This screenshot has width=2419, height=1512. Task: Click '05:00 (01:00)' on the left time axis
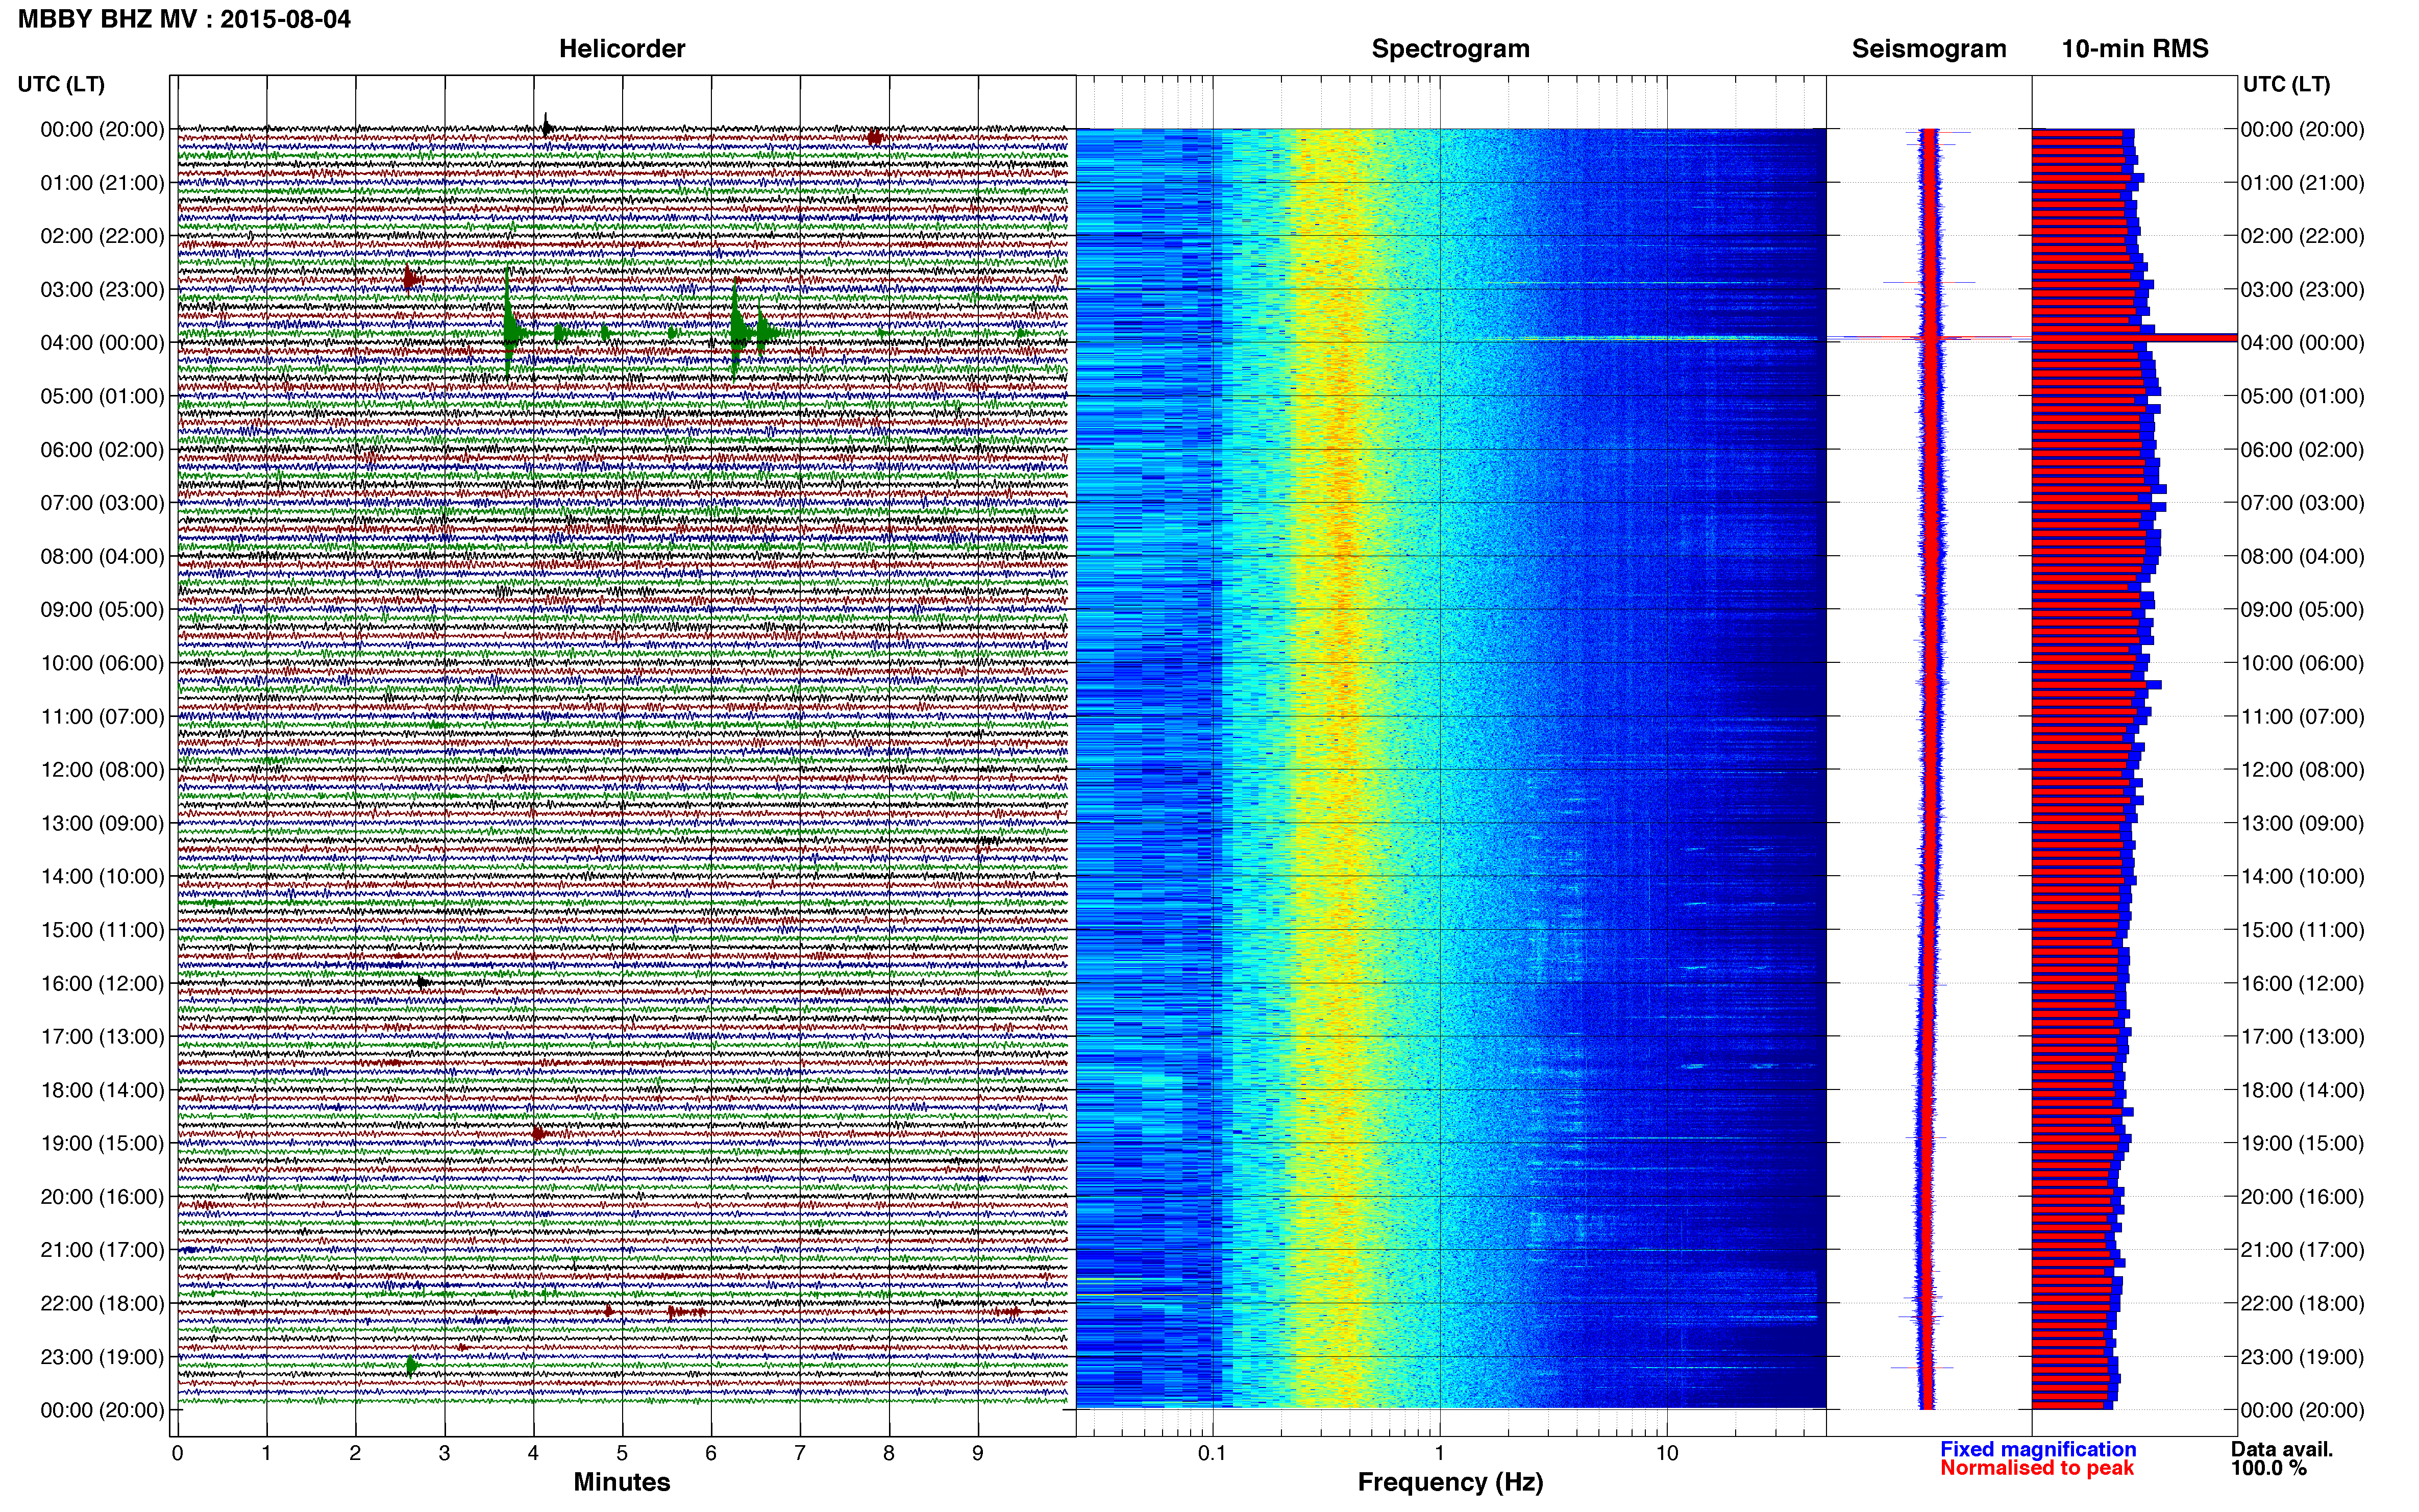102,396
